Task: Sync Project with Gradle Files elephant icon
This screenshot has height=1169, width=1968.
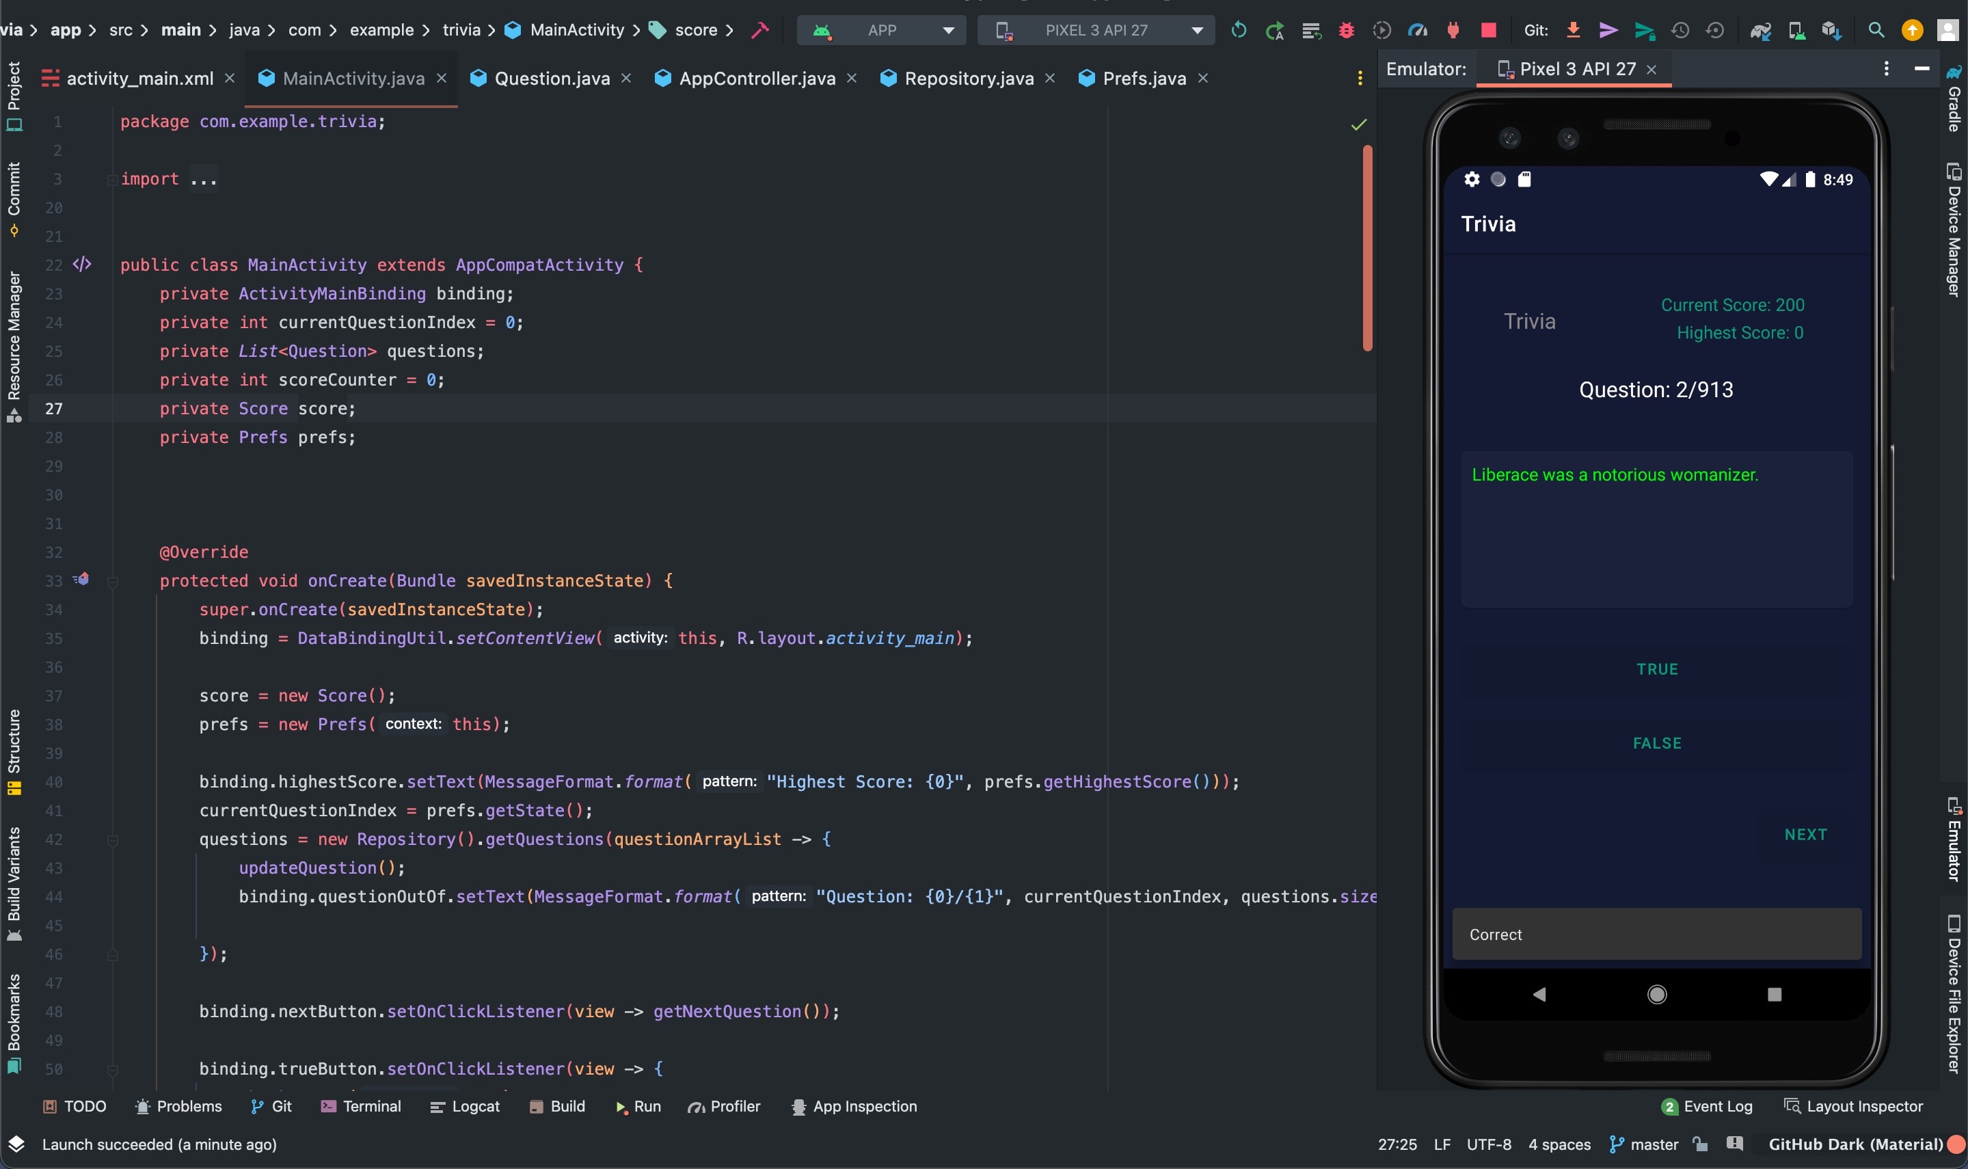Action: coord(1760,30)
